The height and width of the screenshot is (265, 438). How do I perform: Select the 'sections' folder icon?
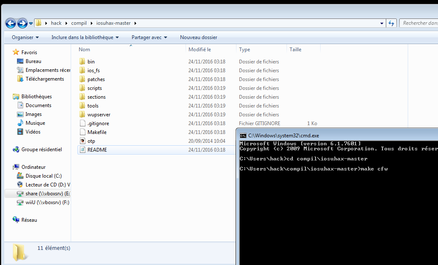coord(82,97)
